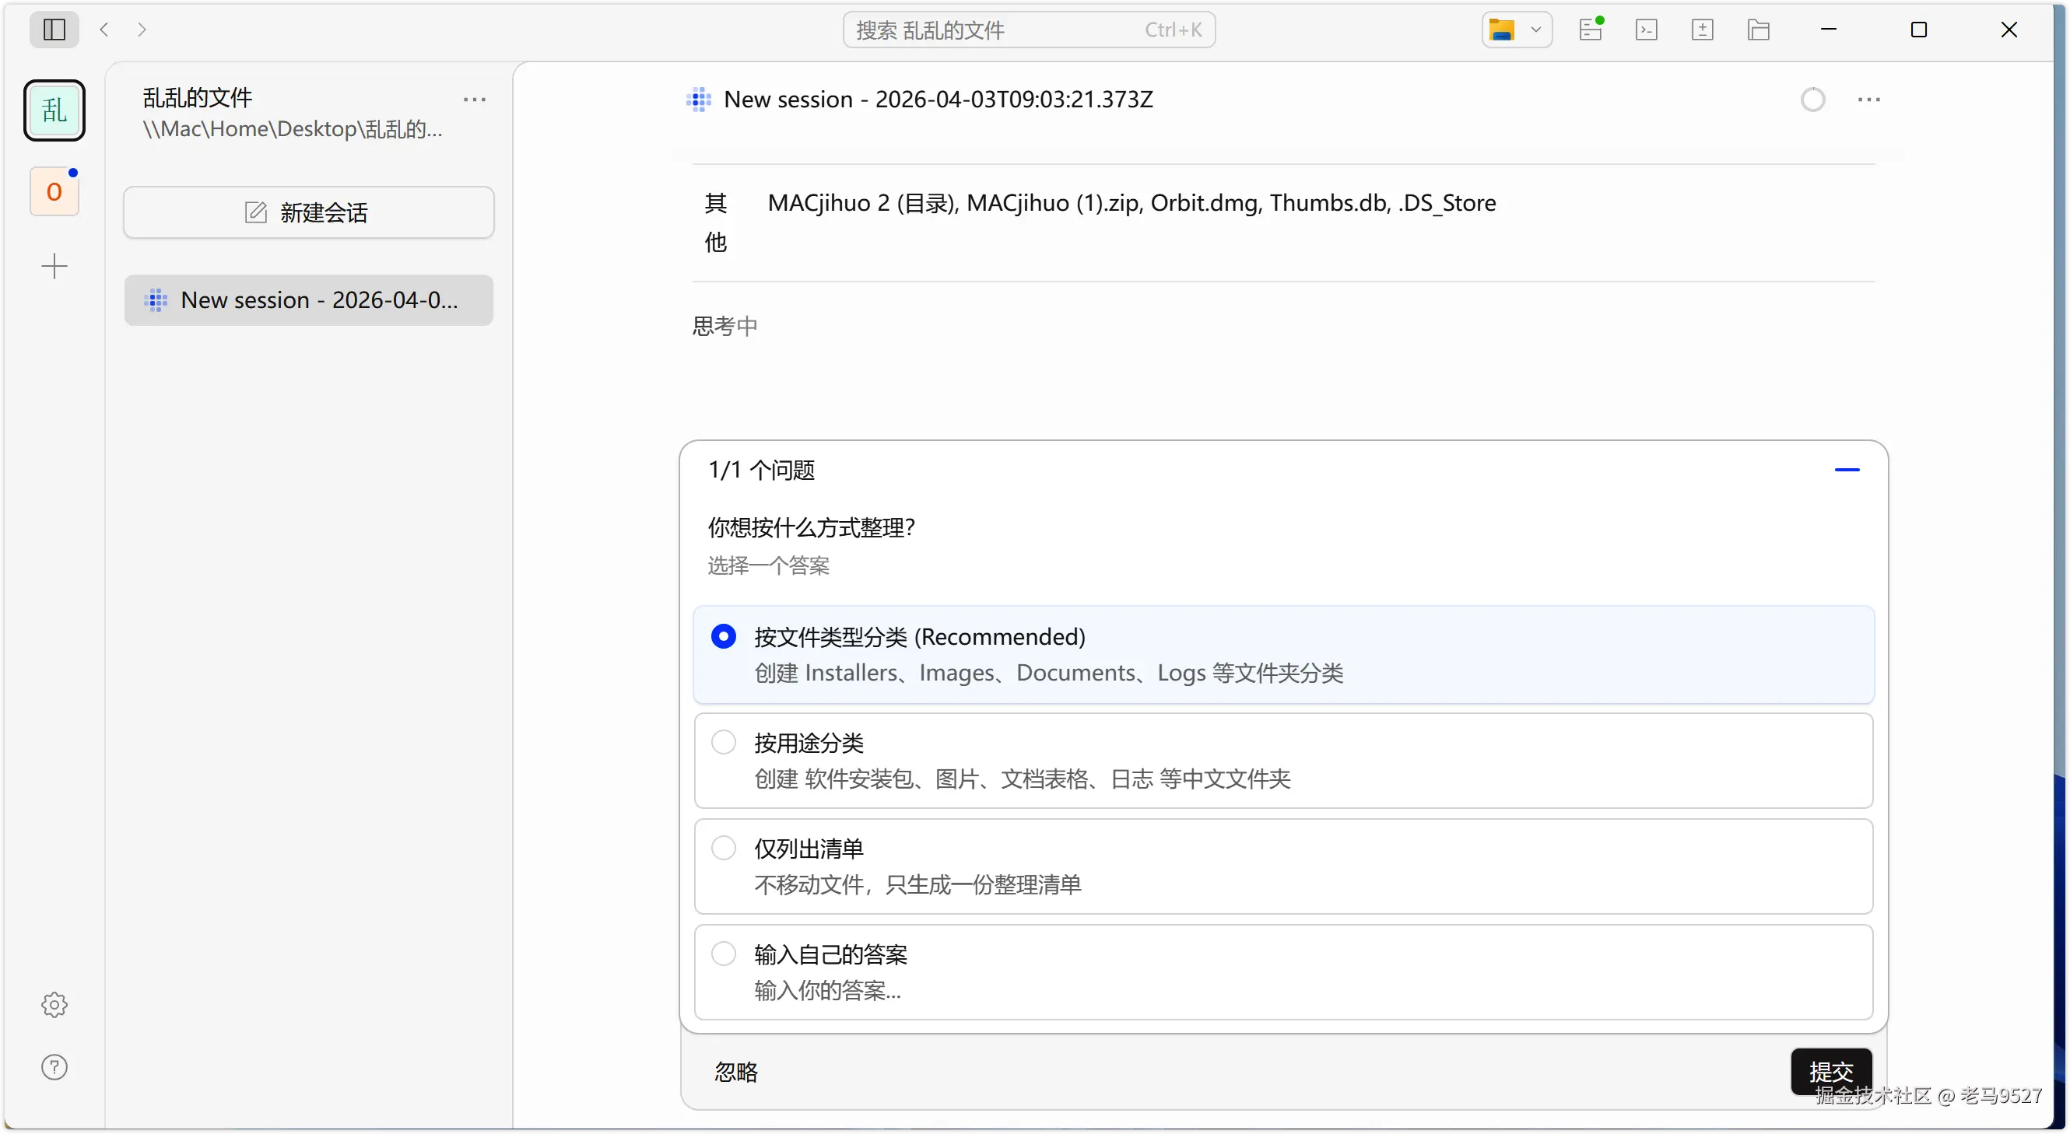Screen dimensions: 2070x1134
Task: Add a new project with plus icon
Action: coord(54,267)
